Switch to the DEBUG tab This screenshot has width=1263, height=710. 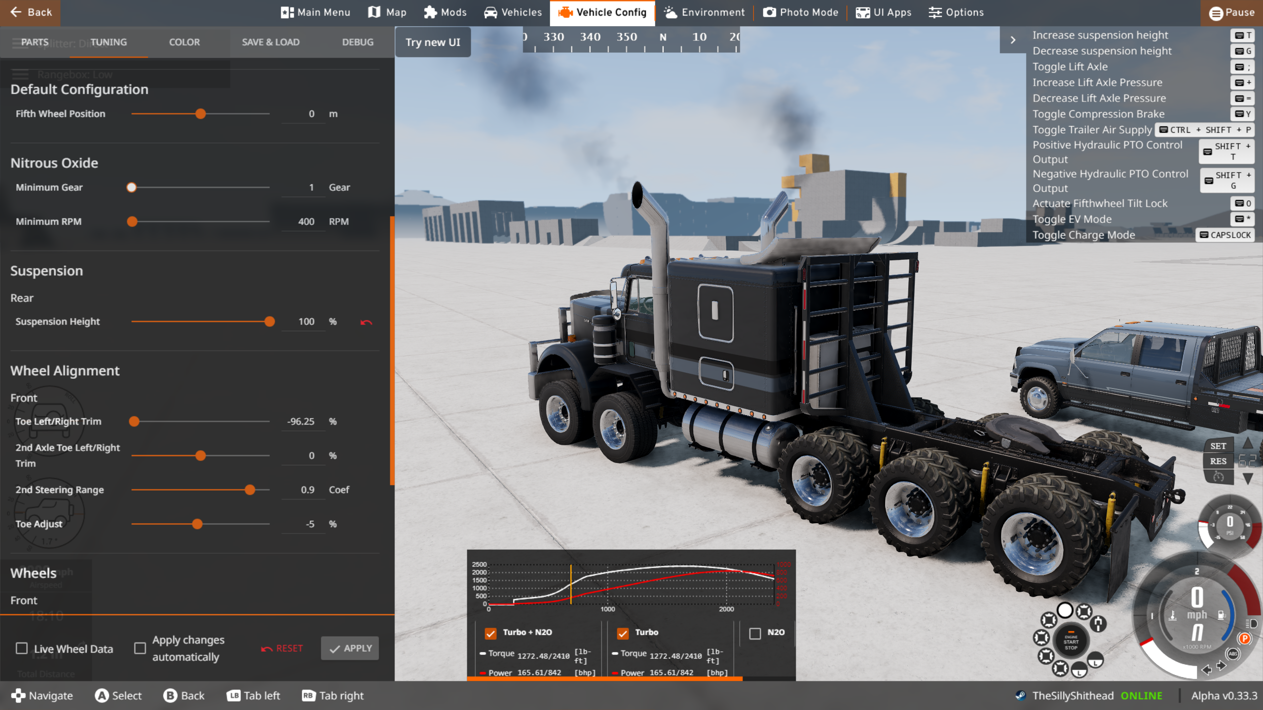point(358,42)
